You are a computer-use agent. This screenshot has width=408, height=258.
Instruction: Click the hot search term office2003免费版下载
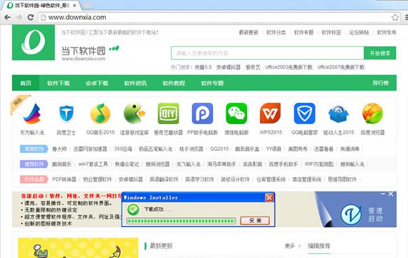tap(289, 67)
